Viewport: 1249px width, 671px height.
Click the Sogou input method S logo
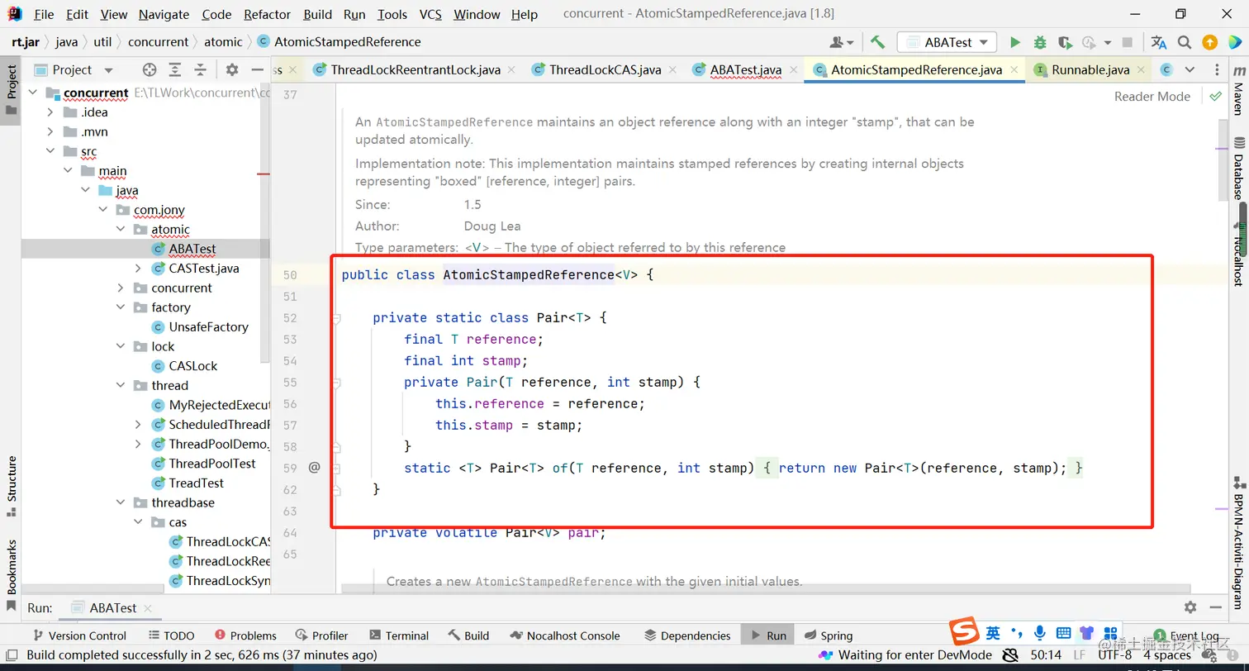pyautogui.click(x=963, y=632)
